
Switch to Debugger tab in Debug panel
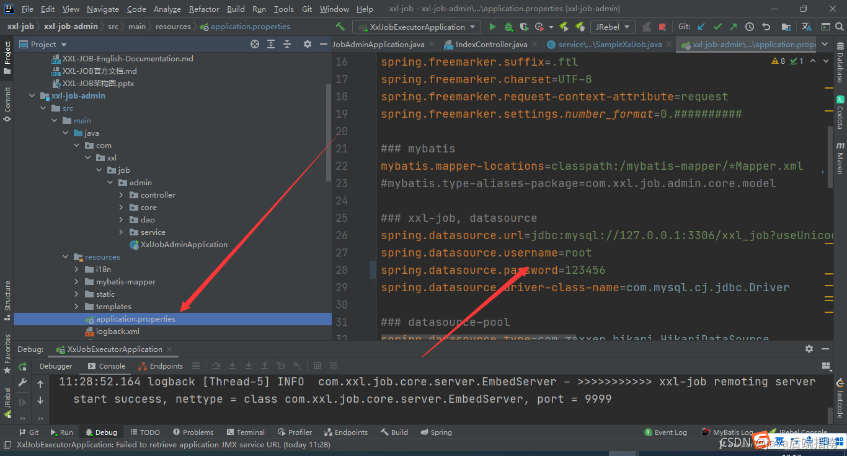[56, 366]
